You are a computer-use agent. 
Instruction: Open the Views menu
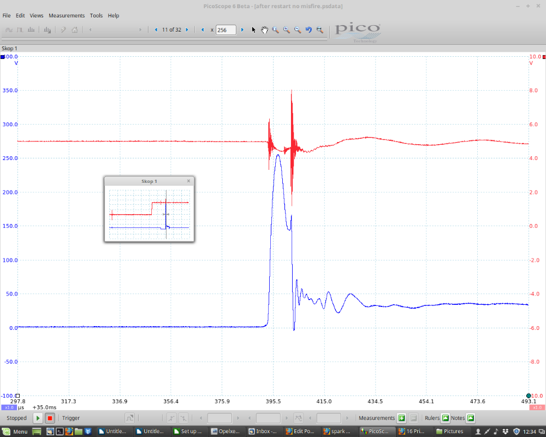(37, 16)
